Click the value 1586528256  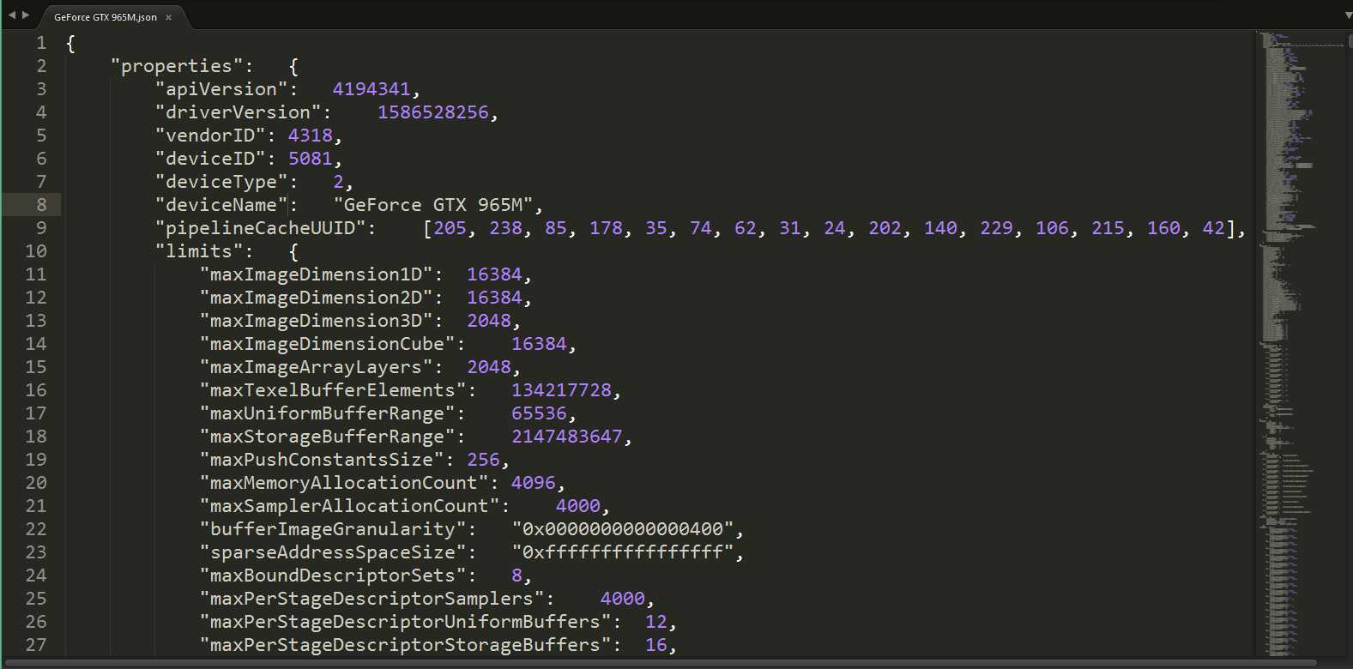coord(433,112)
